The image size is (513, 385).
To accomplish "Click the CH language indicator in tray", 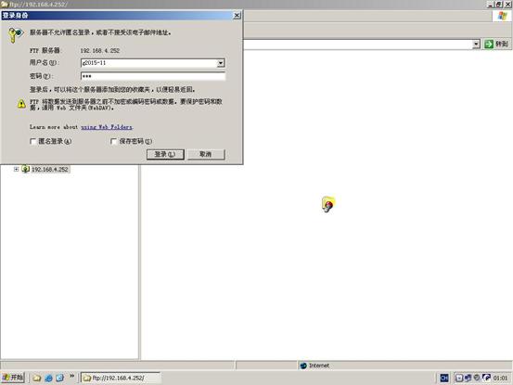I will (444, 378).
